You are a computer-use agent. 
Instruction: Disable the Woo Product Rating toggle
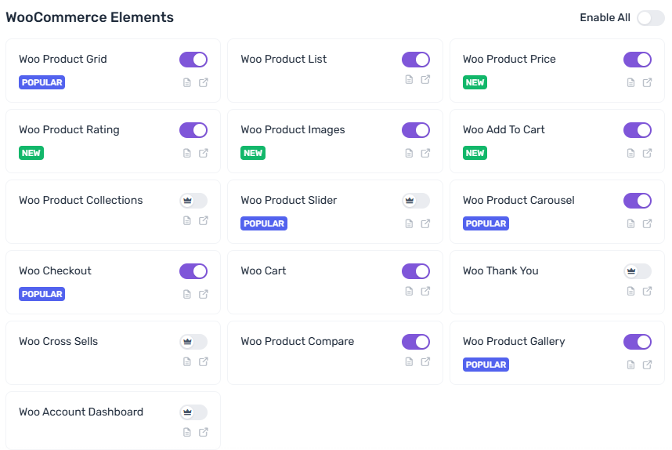(x=193, y=130)
